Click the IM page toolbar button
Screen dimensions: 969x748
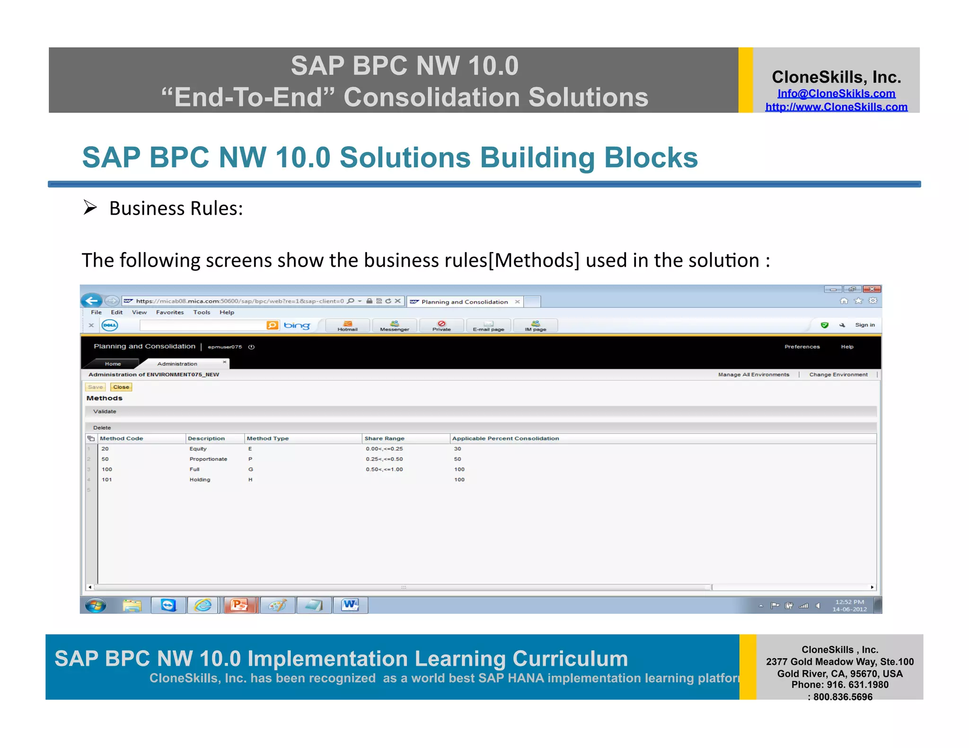536,326
